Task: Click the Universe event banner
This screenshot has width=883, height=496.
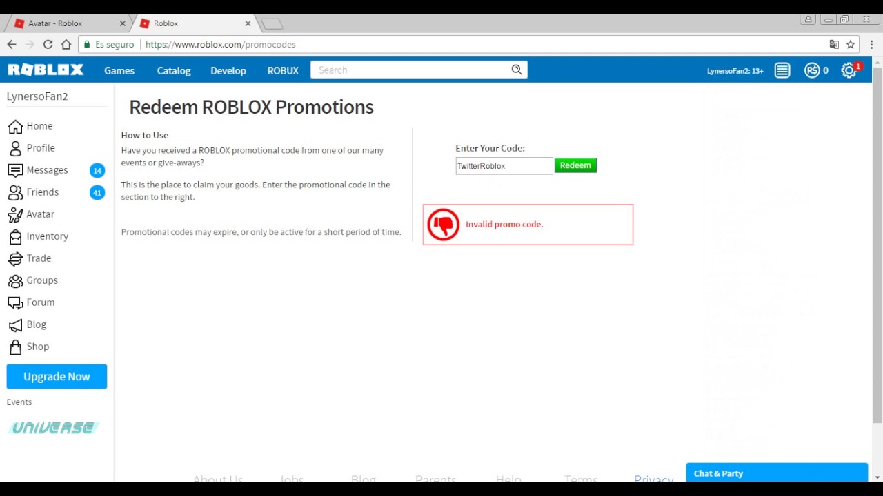Action: (x=54, y=428)
